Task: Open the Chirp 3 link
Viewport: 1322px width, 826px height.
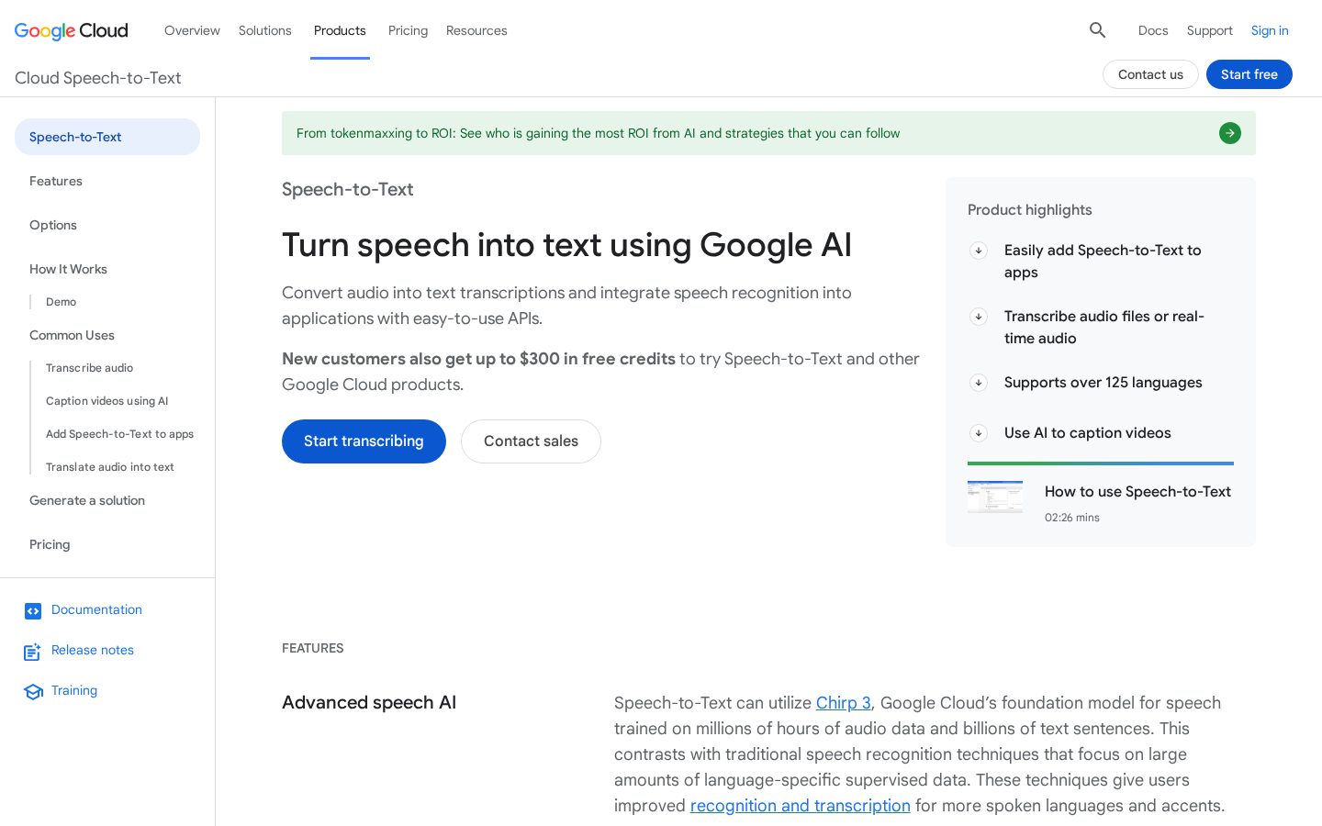Action: (843, 703)
